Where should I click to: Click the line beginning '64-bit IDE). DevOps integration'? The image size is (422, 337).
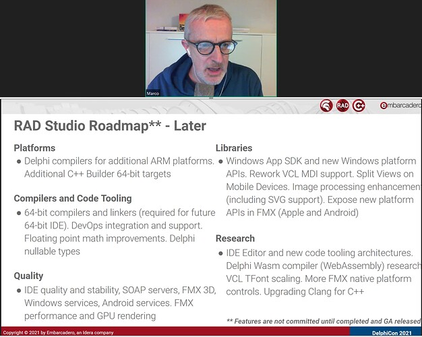(x=113, y=226)
